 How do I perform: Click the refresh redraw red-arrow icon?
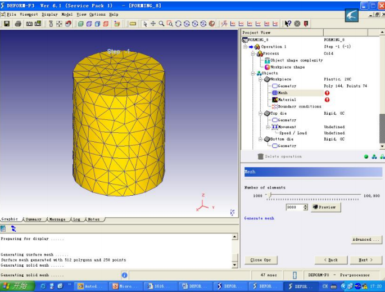pyautogui.click(x=68, y=24)
